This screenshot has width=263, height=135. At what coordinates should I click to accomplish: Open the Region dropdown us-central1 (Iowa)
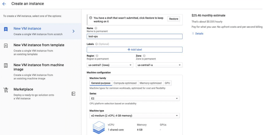[110, 65]
